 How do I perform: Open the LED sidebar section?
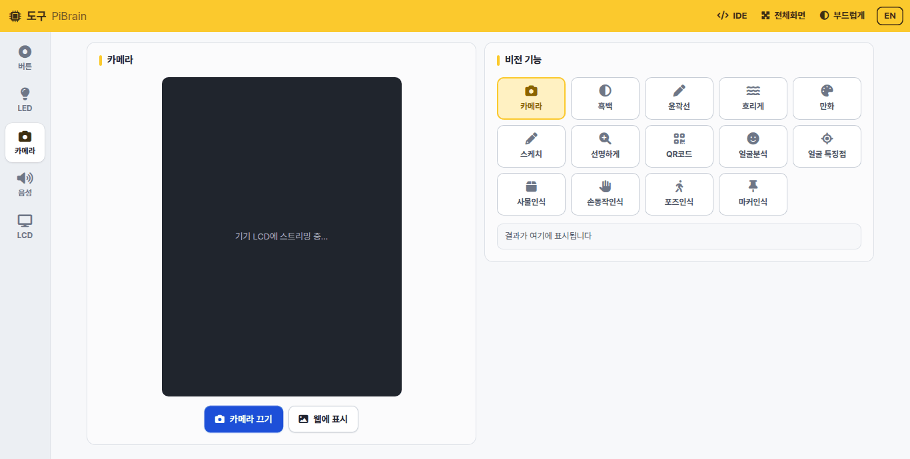tap(25, 100)
